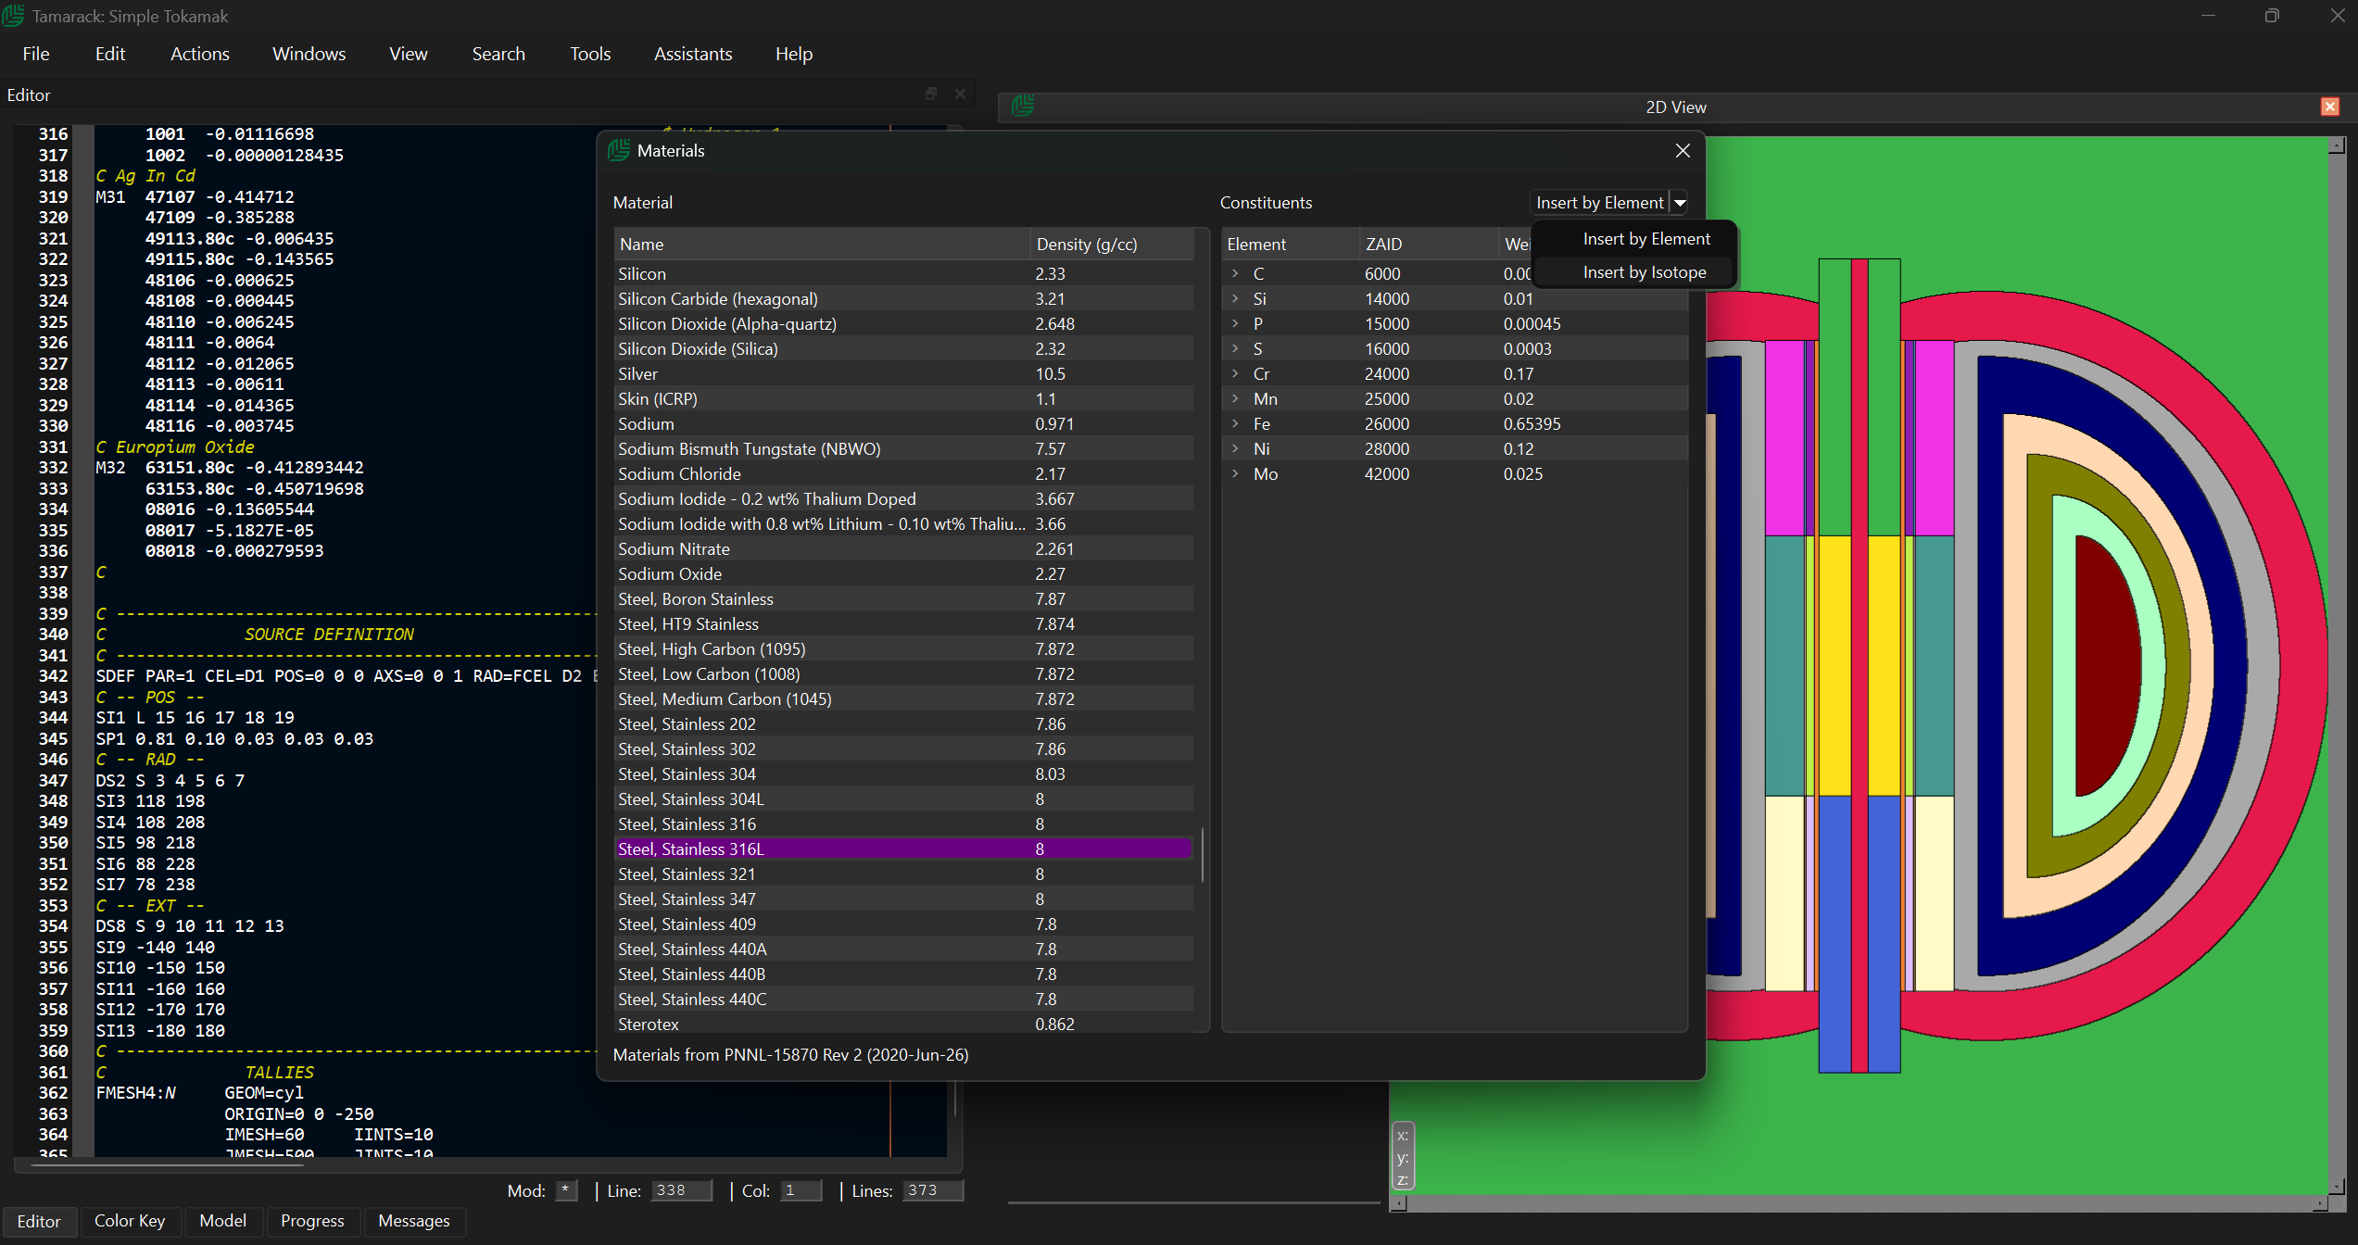This screenshot has height=1245, width=2358.
Task: Click the Line number field
Action: (682, 1190)
